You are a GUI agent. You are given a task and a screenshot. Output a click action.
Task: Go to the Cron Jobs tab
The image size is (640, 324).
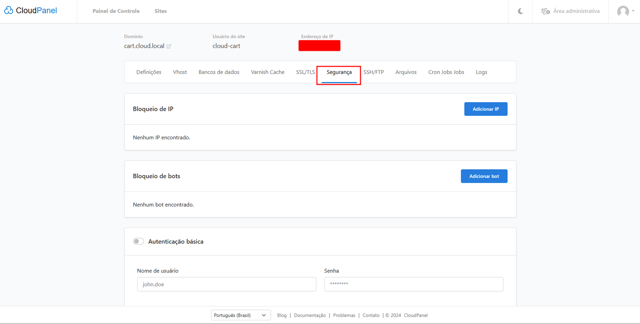point(446,72)
